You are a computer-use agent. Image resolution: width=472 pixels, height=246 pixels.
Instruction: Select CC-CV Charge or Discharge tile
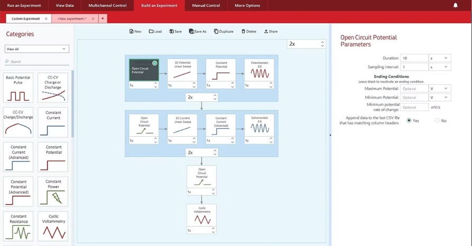click(53, 88)
